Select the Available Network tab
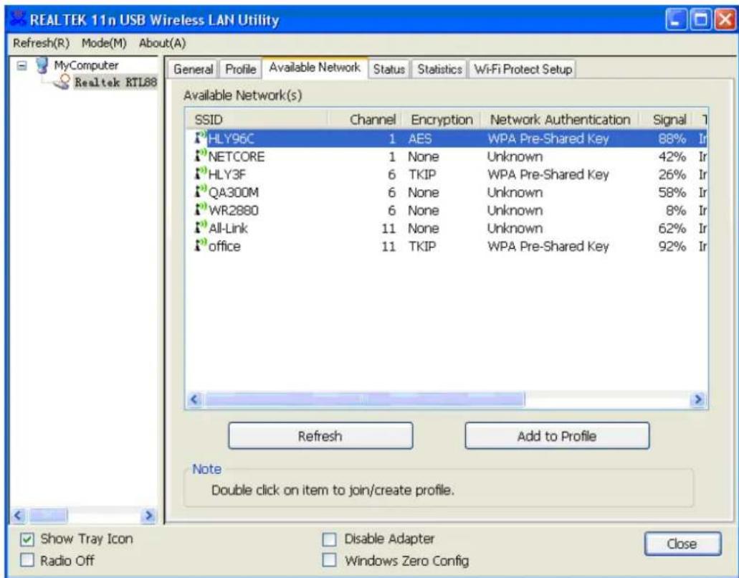This screenshot has height=578, width=739. (x=315, y=67)
